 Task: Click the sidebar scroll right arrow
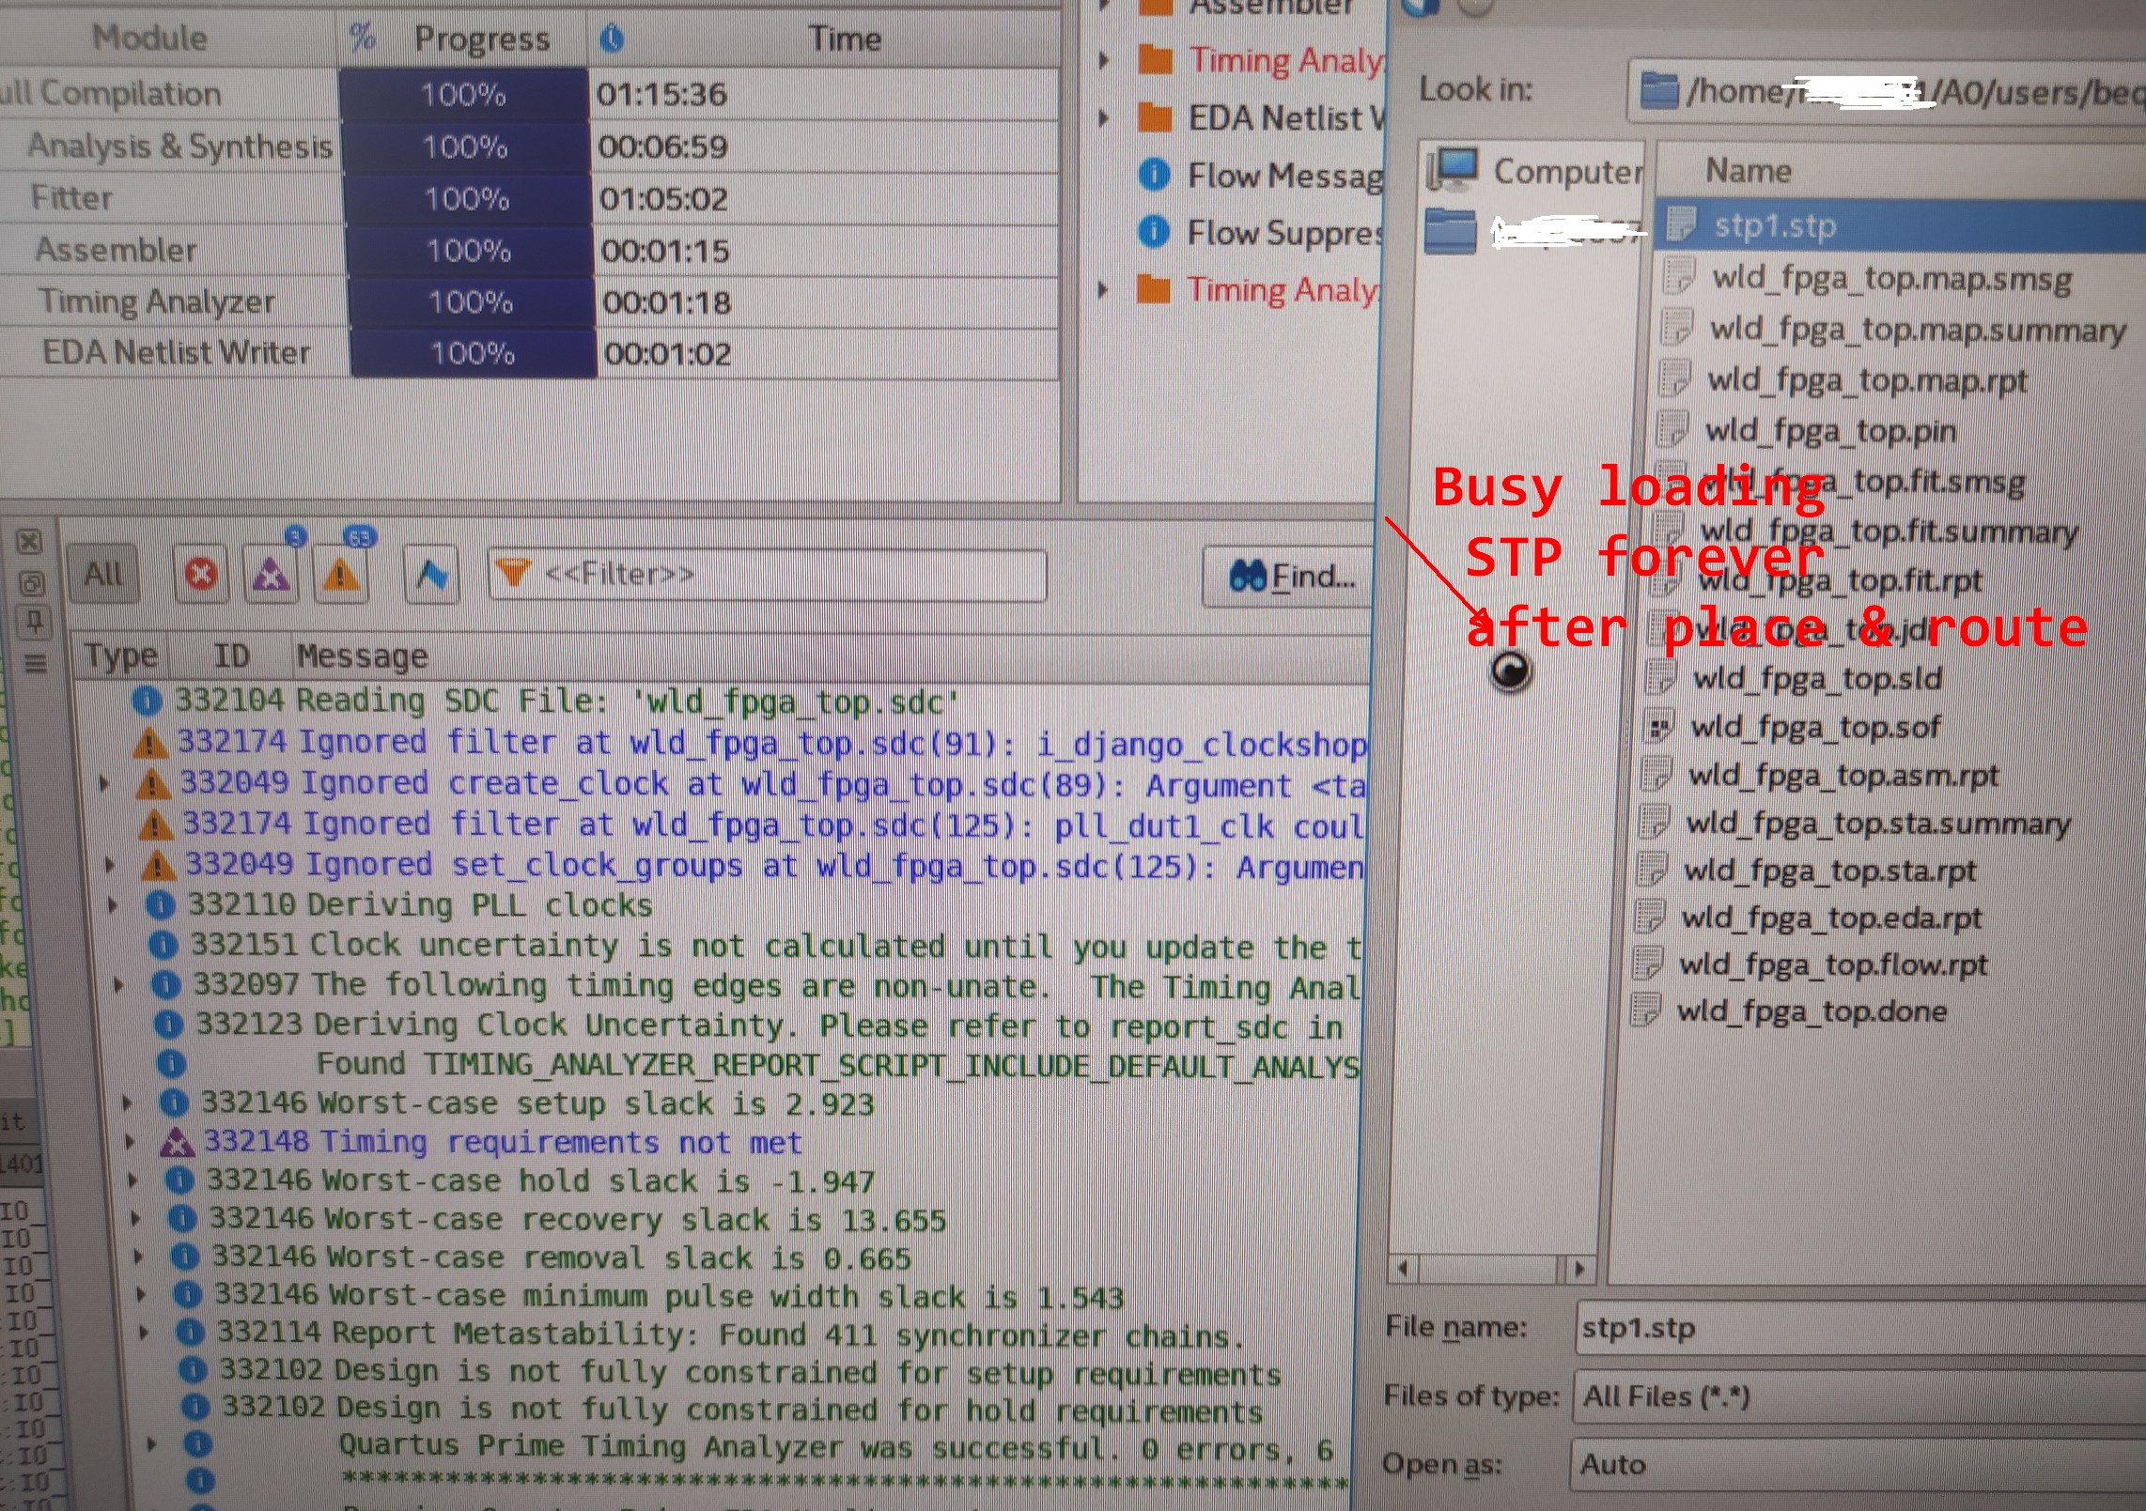point(1579,1270)
